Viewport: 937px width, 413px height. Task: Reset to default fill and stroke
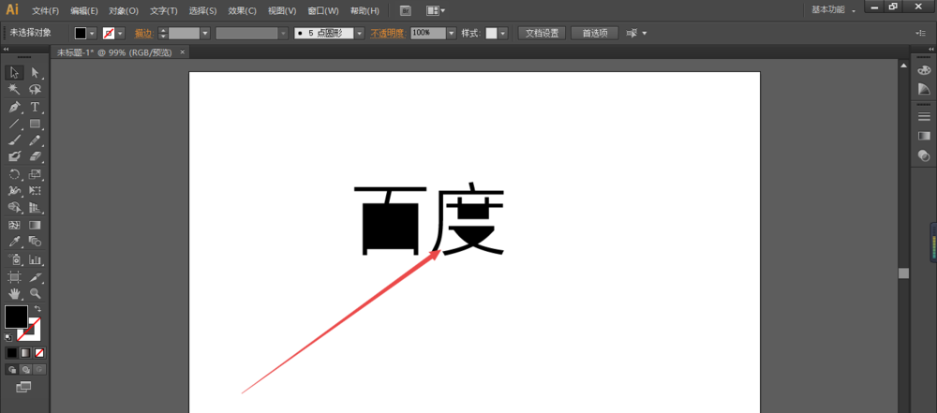(x=8, y=338)
